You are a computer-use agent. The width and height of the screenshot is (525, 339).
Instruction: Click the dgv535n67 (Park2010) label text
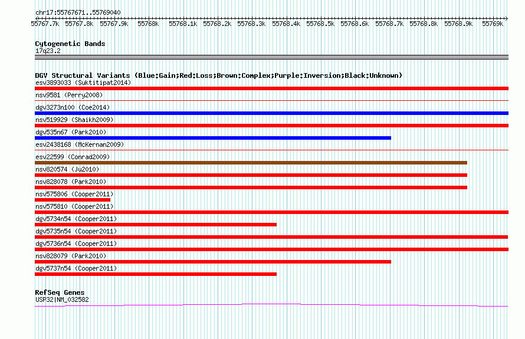coord(71,132)
